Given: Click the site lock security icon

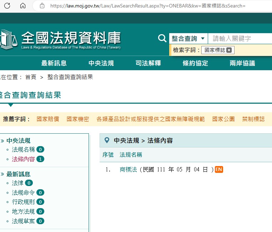Looking at the screenshot, I should pyautogui.click(x=42, y=6).
